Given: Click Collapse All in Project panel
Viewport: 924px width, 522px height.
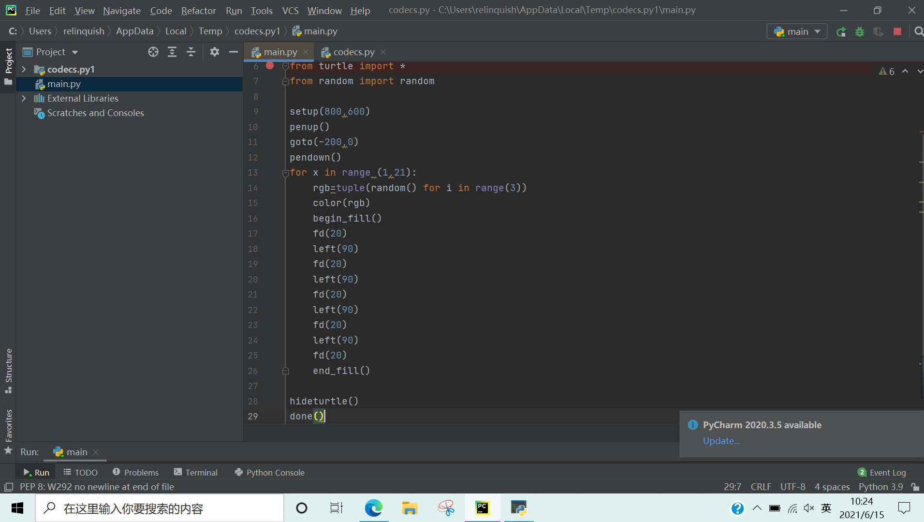Looking at the screenshot, I should tap(191, 52).
